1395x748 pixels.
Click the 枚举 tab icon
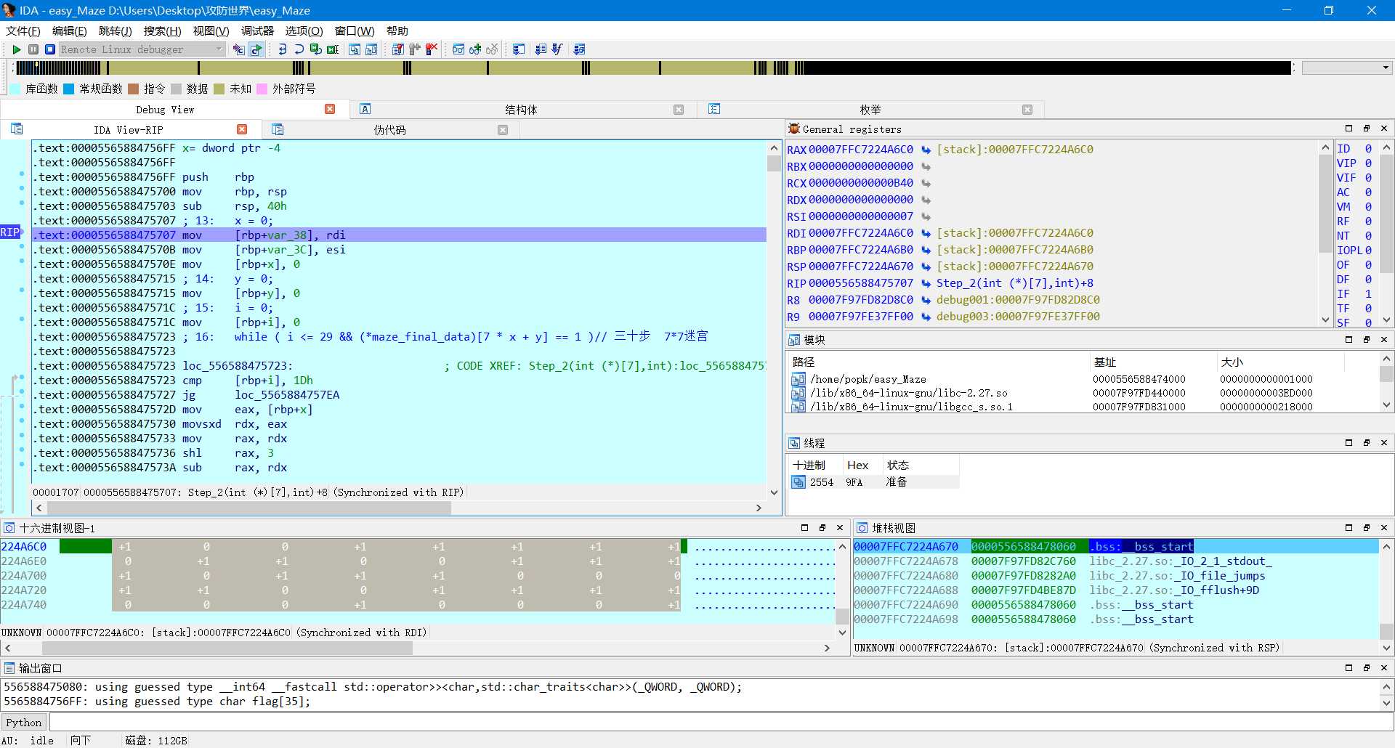(714, 109)
